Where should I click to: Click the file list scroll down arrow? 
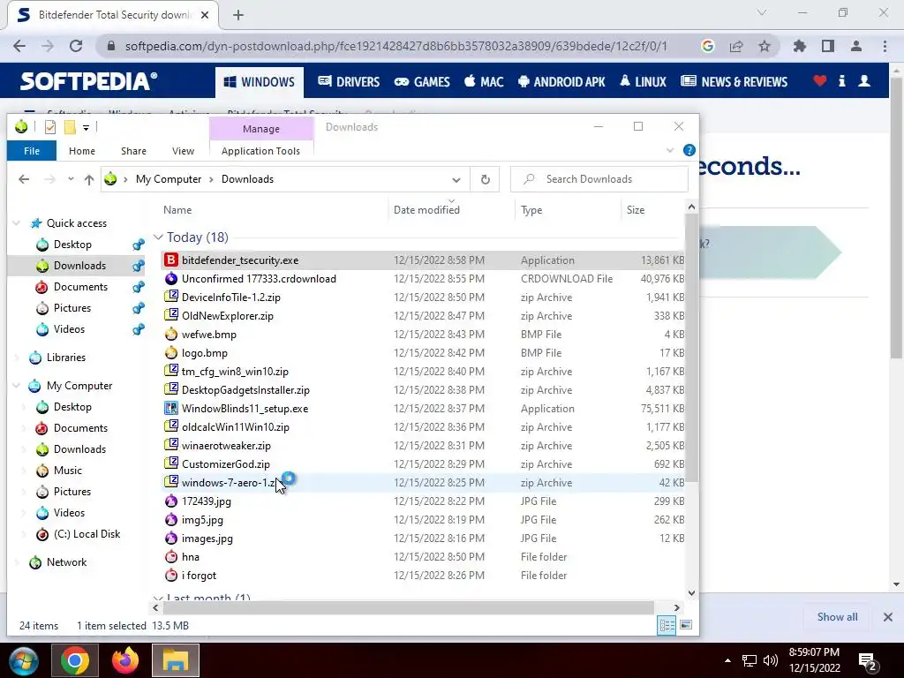(691, 592)
